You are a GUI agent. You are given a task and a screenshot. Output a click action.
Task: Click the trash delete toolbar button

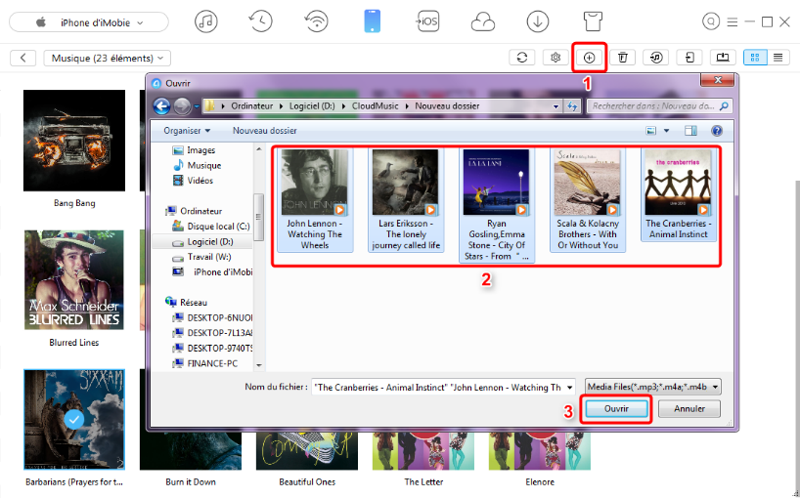point(622,58)
